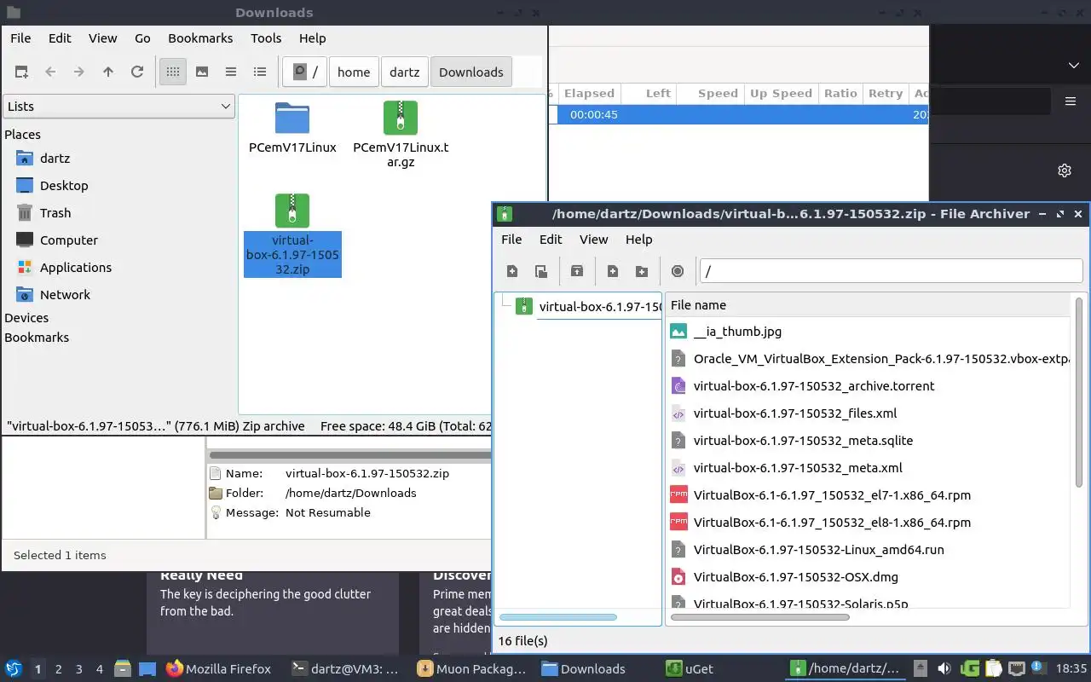
Task: Click the stop icon in File Archiver toolbar
Action: (678, 271)
